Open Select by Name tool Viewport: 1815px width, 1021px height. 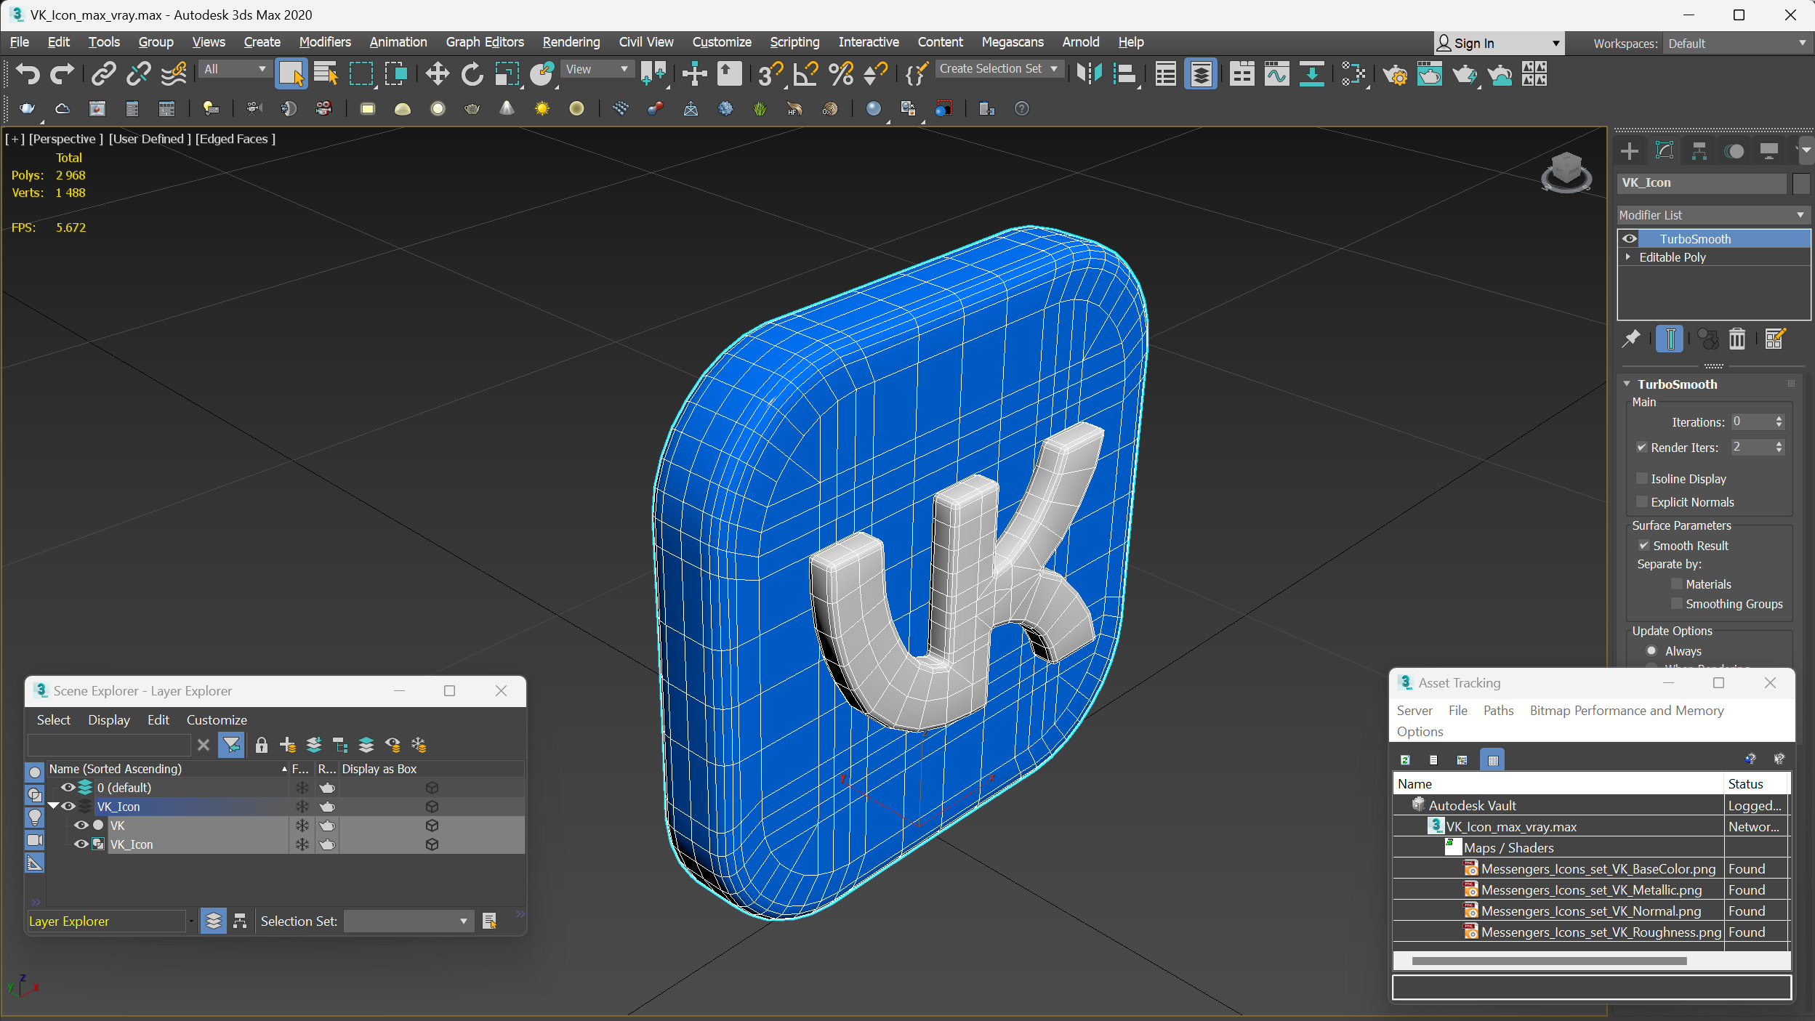pos(326,73)
